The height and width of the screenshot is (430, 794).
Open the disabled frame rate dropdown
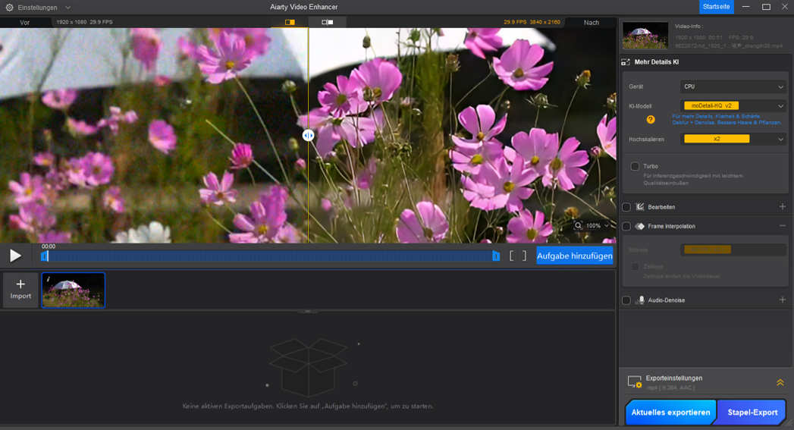733,250
